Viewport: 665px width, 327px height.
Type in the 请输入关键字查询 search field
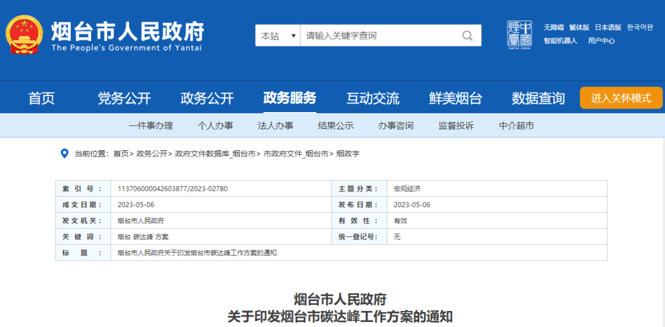(x=379, y=36)
